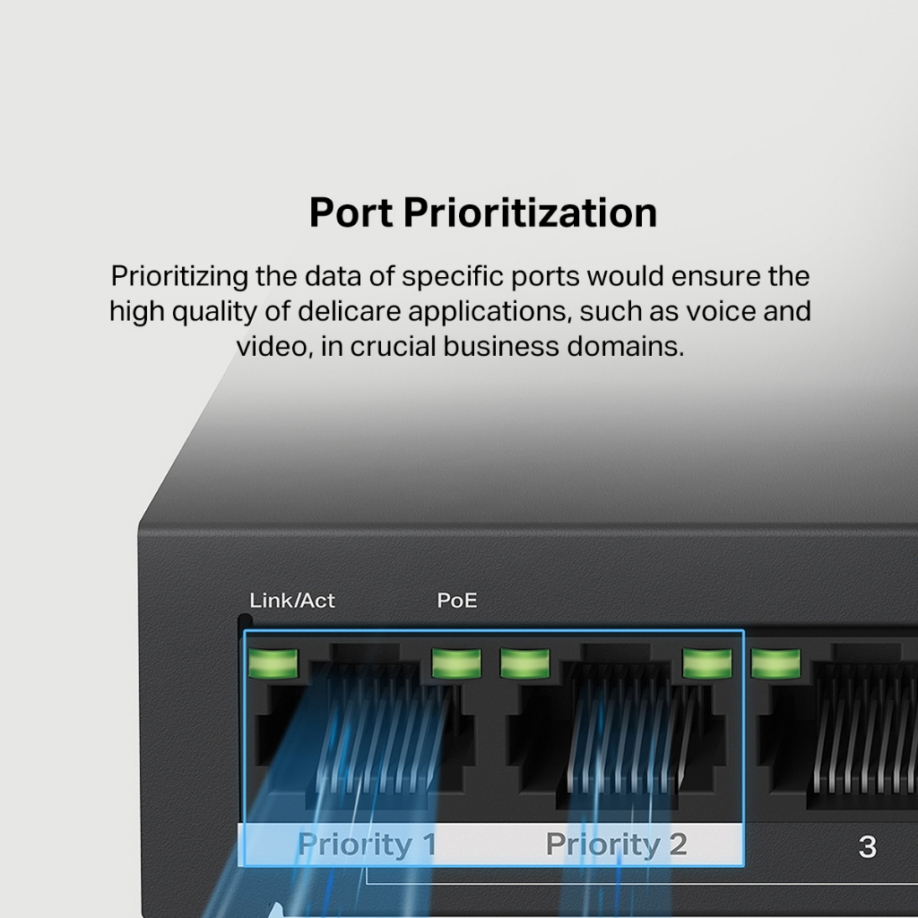Click the Port Prioritization heading
This screenshot has height=918, width=918.
(x=483, y=212)
